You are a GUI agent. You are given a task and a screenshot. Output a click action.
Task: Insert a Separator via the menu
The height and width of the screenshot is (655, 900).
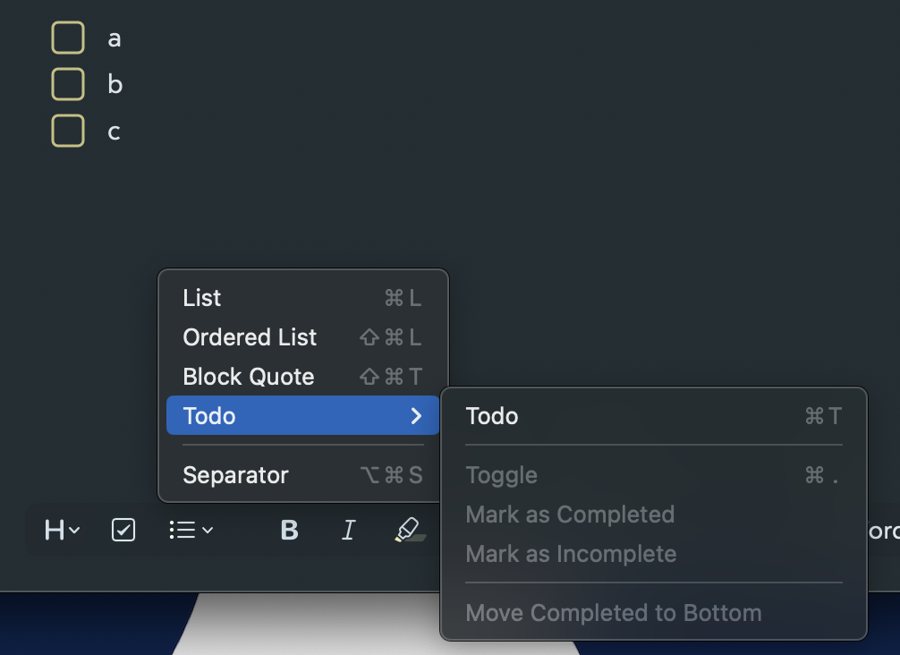click(235, 475)
